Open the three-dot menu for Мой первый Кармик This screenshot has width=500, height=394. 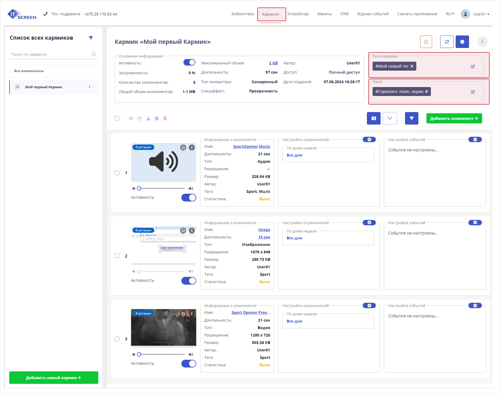tap(90, 87)
